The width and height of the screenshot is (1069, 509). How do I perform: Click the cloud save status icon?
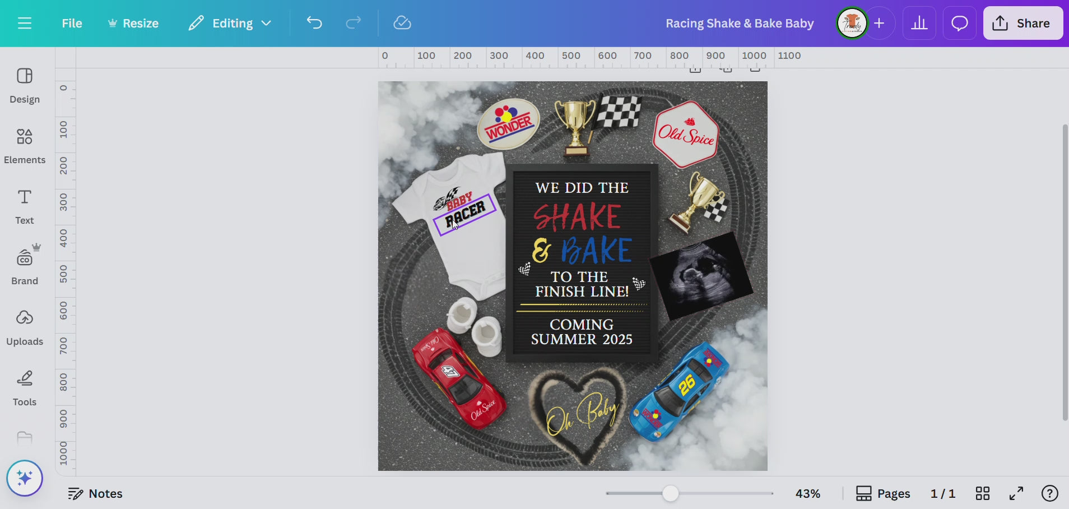tap(402, 23)
